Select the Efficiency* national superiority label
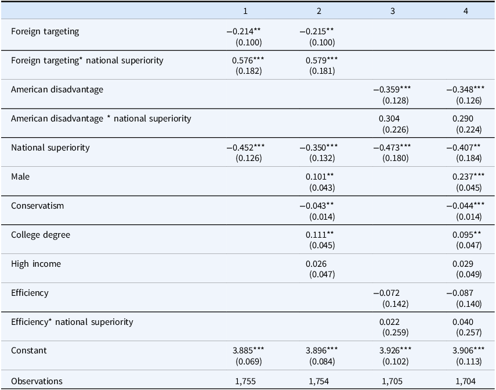 coord(72,322)
